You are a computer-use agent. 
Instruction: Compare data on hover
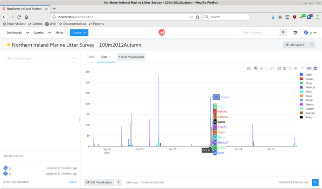(315, 69)
